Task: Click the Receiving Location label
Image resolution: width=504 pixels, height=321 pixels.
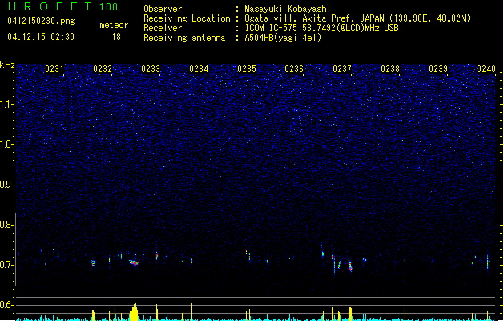Action: tap(187, 18)
